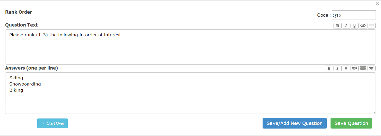
Task: Save the question with Save Question
Action: coord(351,123)
